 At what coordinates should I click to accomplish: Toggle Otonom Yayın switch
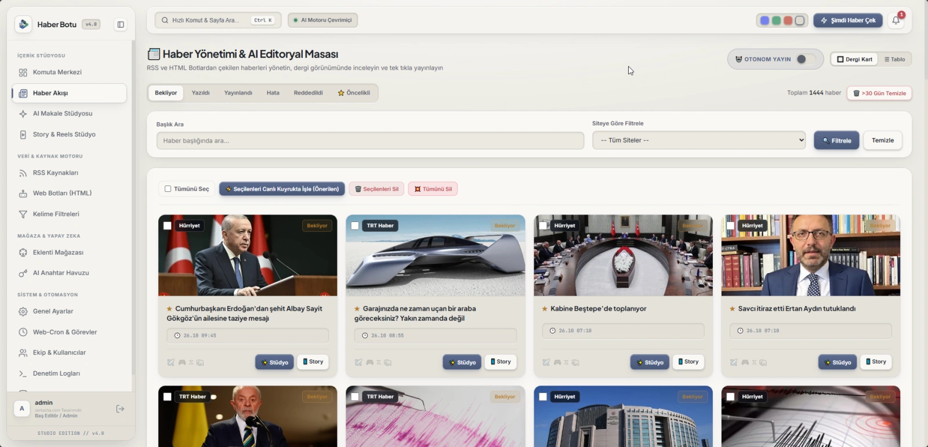[806, 59]
